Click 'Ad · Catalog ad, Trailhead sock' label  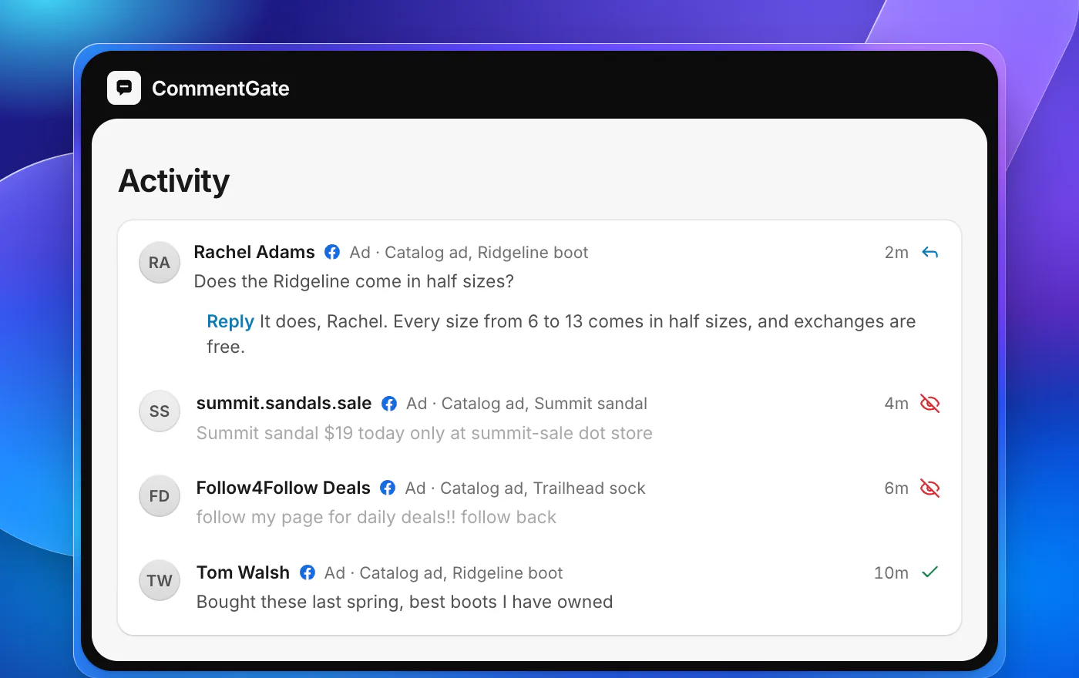(525, 488)
